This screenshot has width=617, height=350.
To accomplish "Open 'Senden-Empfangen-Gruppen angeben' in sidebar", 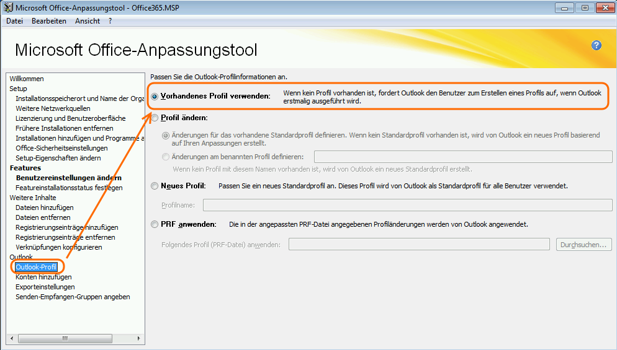I will tap(73, 297).
